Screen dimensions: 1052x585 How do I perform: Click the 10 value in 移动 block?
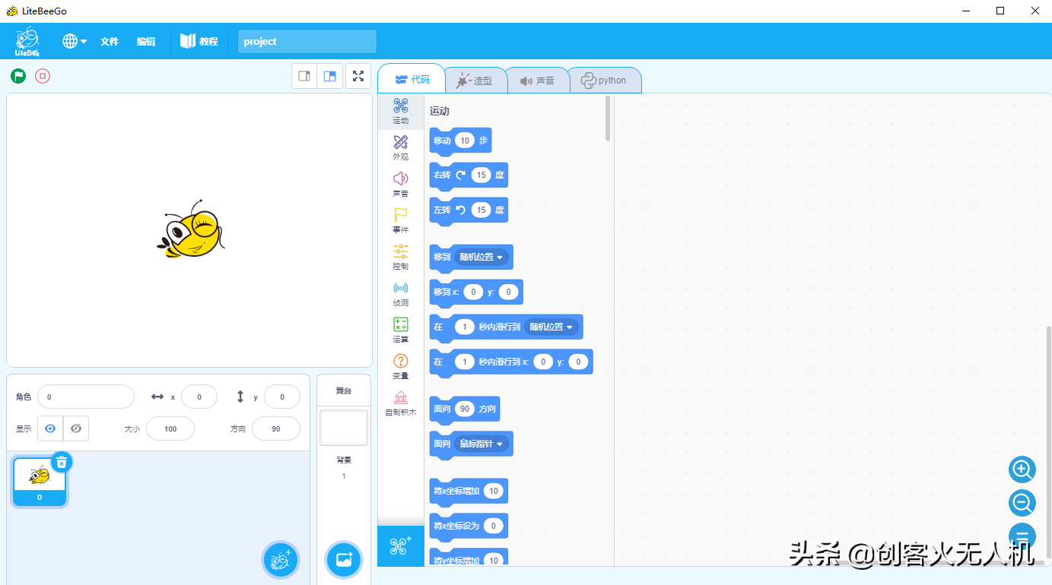coord(465,141)
